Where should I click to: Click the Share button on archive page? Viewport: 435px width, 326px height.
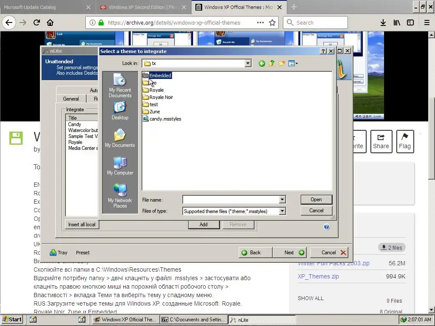coord(381,141)
